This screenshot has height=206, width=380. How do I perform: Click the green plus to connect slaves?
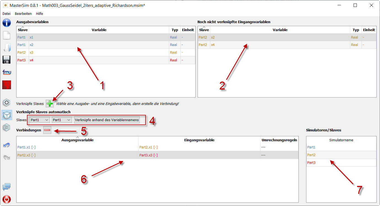click(50, 104)
